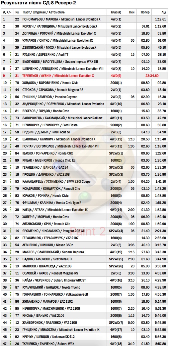176x346 pixels.
Task: Select the ДОПРІНДА / РОГОЧИЙ crew entry
Action: pyautogui.click(x=59, y=33)
